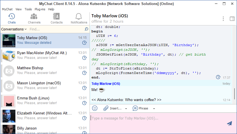Image resolution: width=237 pixels, height=134 pixels.
Task: Click the chat header title Toby Marlow (iOS)
Action: (110, 16)
